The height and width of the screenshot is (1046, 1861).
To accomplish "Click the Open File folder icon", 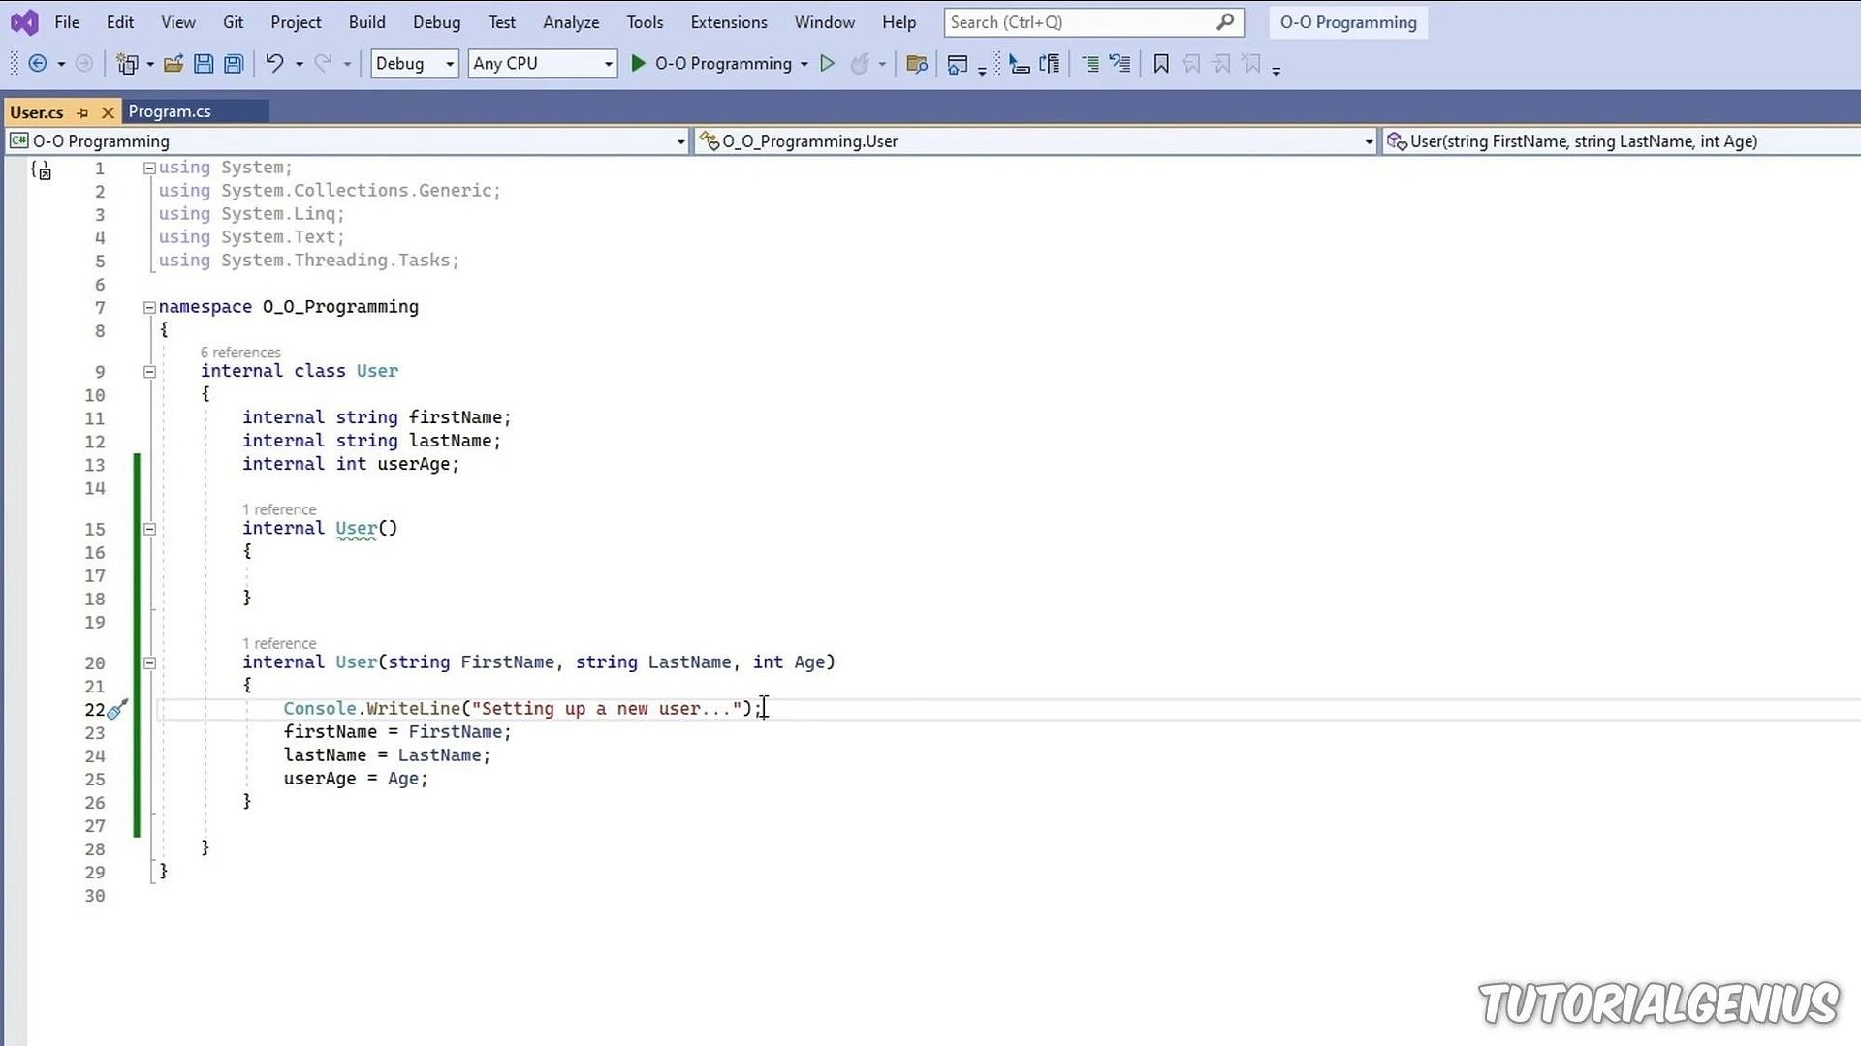I will pos(173,64).
